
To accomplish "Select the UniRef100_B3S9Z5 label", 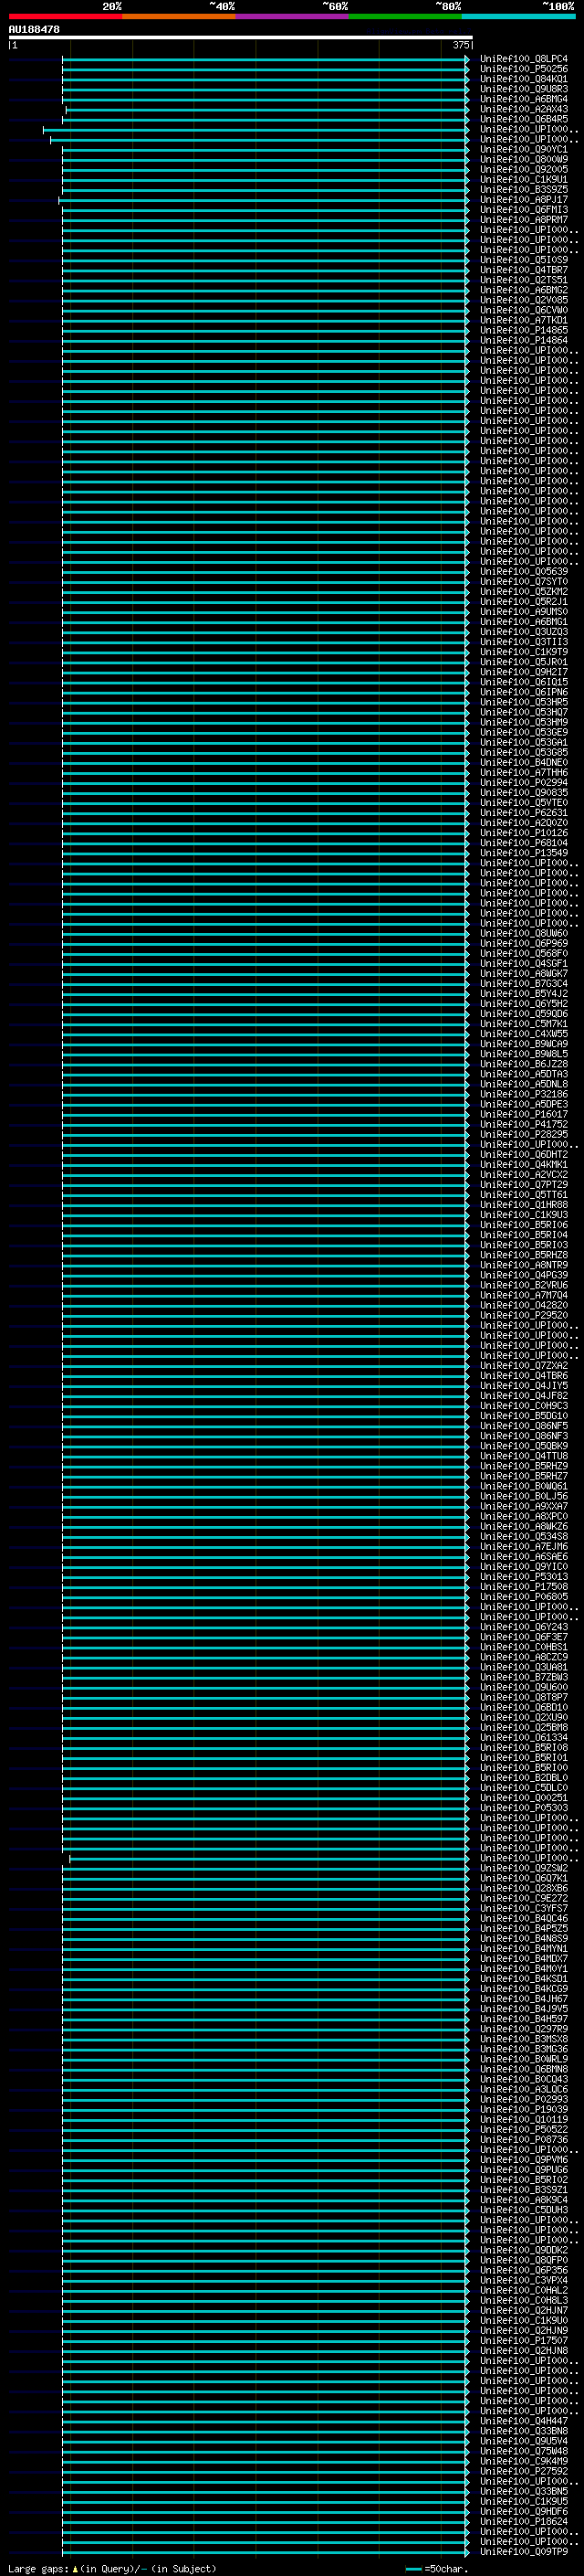I will pyautogui.click(x=524, y=189).
